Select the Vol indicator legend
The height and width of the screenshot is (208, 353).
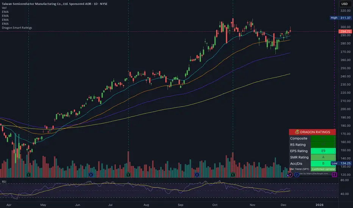click(4, 8)
